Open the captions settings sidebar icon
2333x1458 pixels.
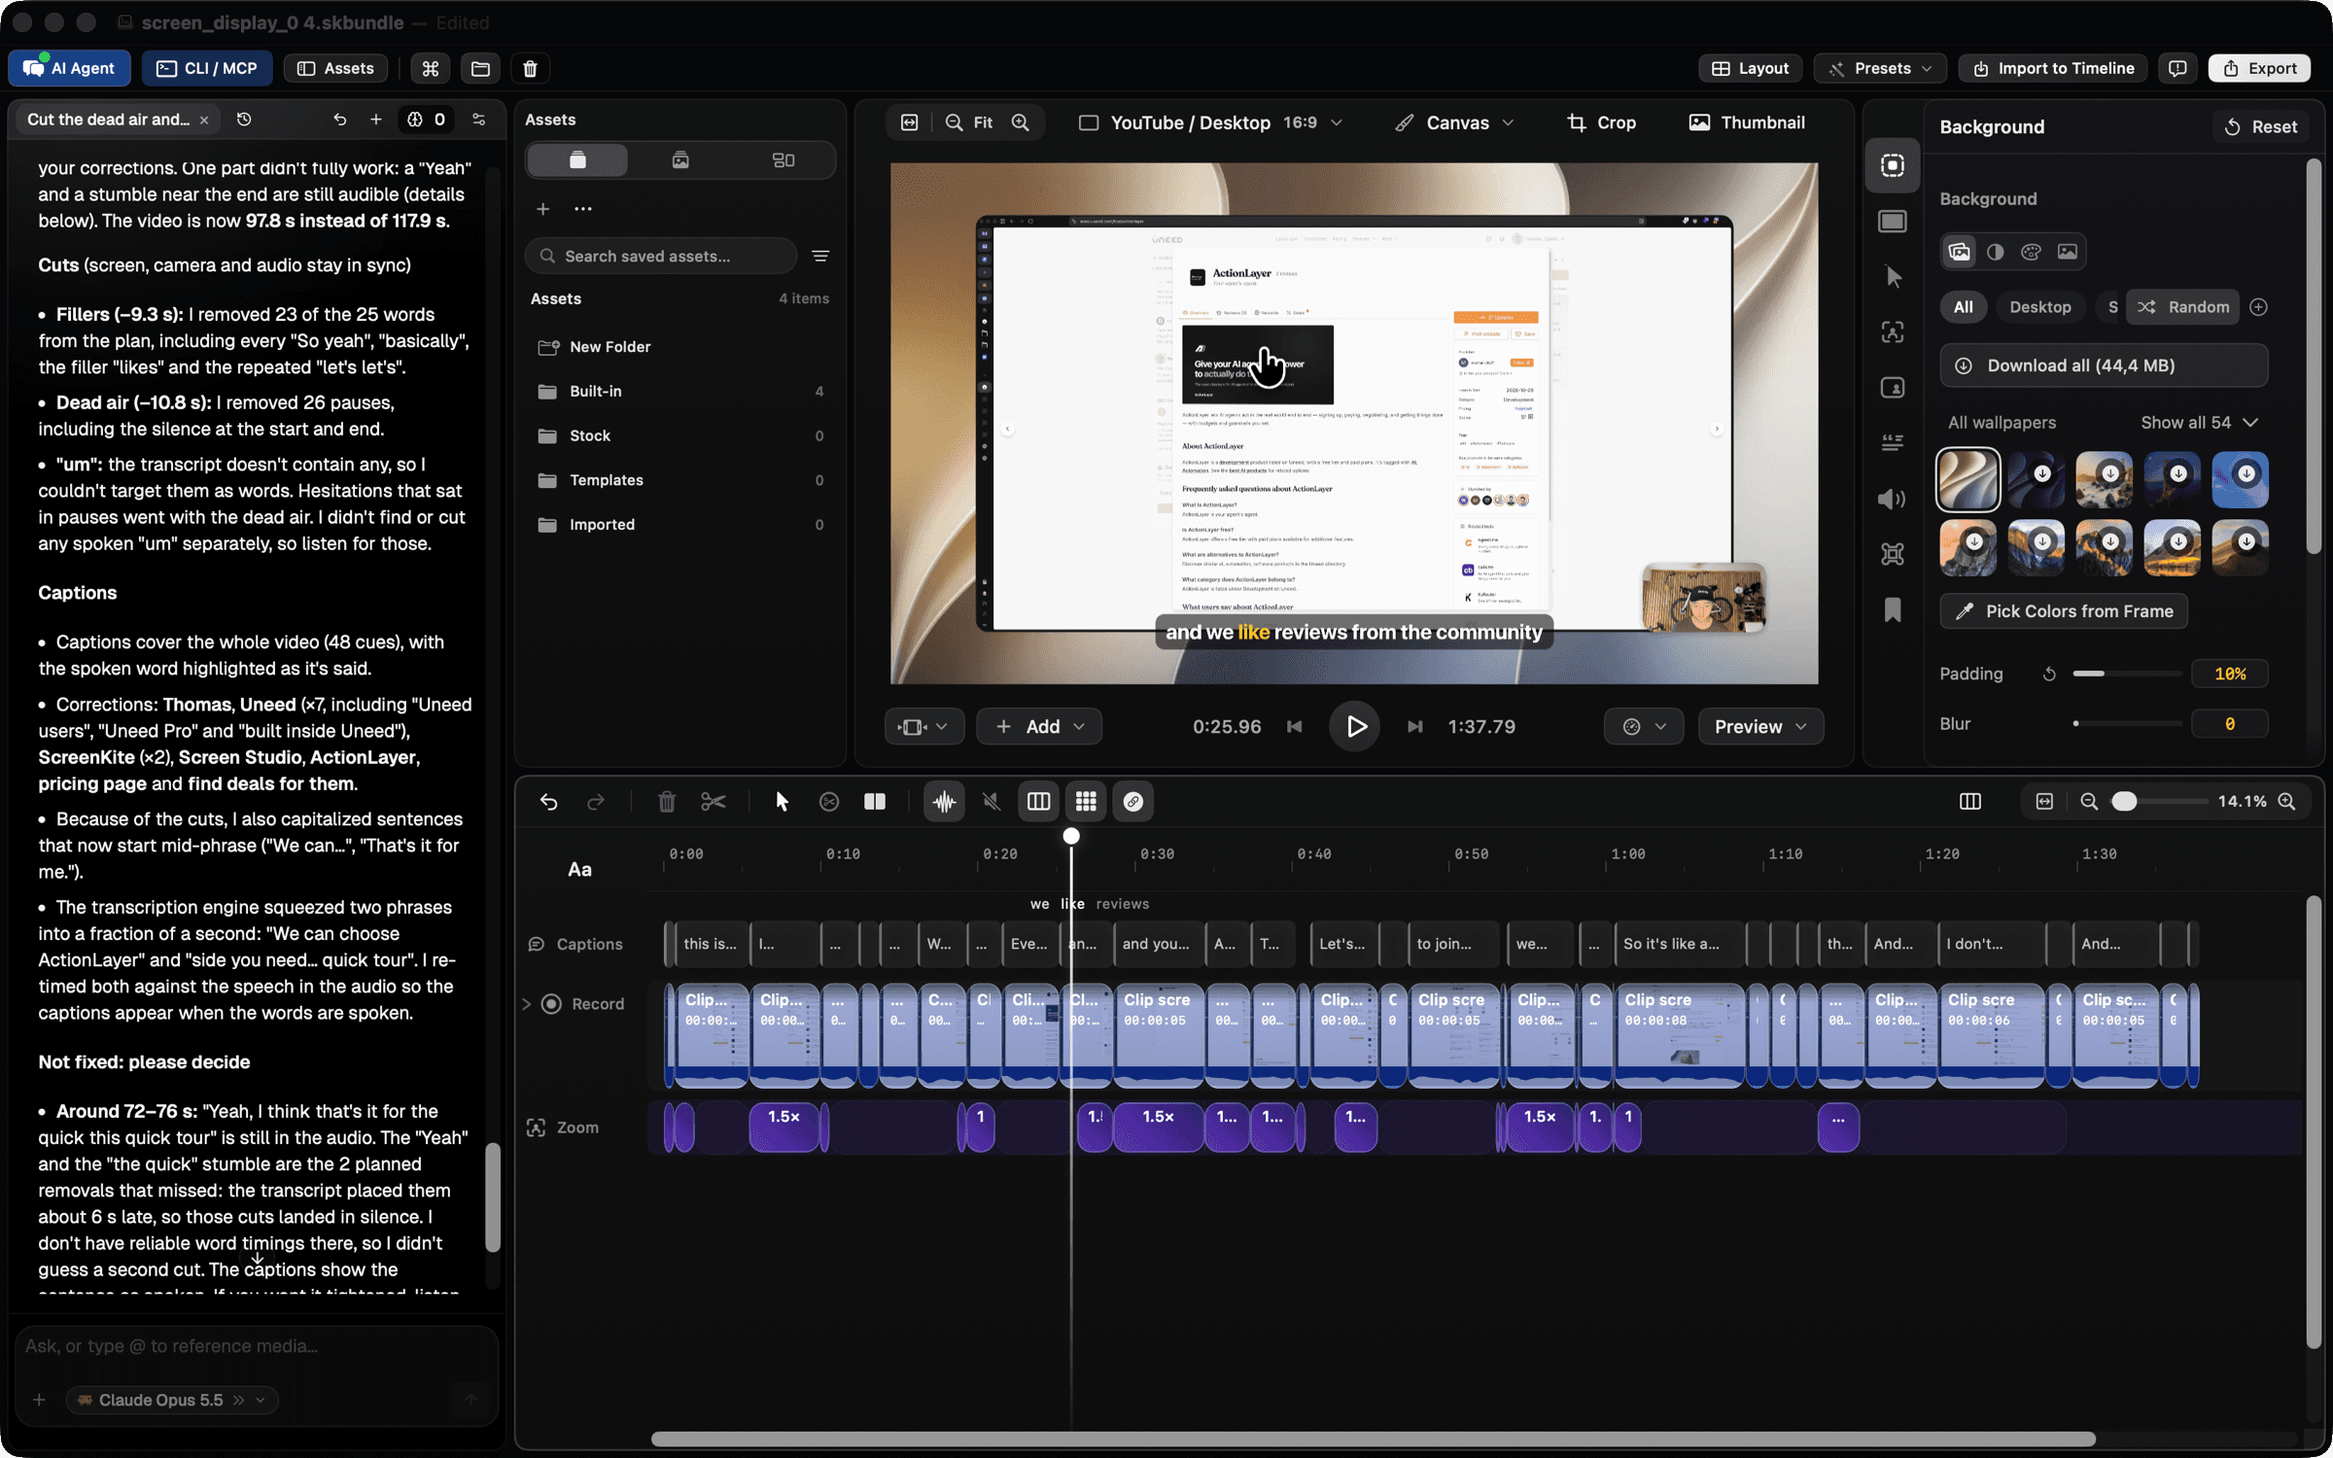tap(1892, 443)
